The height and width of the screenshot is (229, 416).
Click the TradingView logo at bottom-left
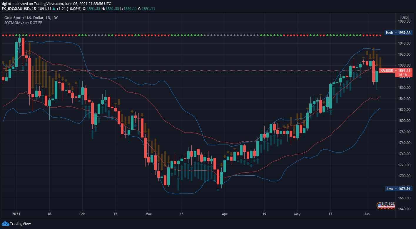point(16,224)
